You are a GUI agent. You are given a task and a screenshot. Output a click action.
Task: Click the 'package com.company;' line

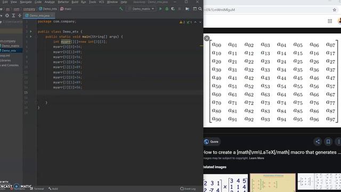(x=57, y=21)
